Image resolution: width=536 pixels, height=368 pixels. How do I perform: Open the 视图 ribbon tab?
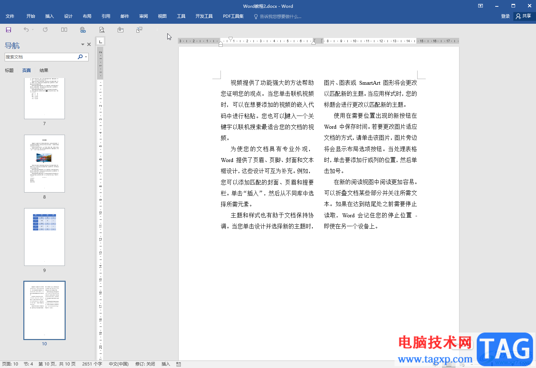point(162,16)
